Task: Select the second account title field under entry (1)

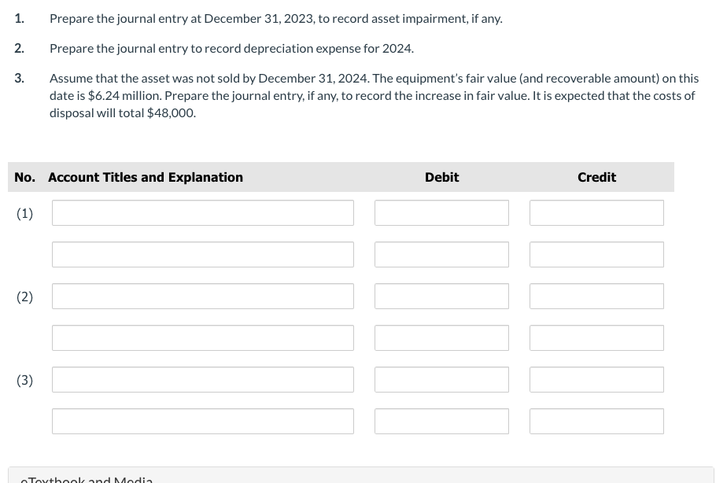Action: click(202, 254)
